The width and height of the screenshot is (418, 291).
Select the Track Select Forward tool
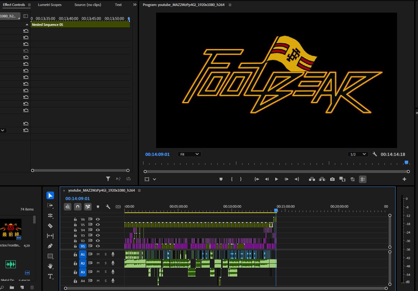click(x=50, y=206)
